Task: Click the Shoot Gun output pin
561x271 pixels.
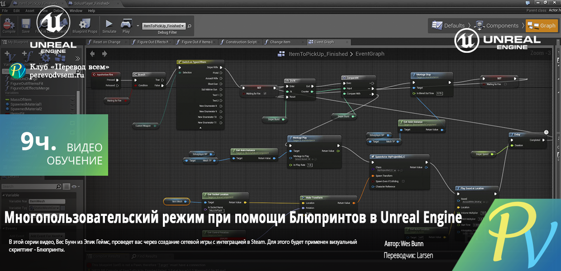Action: [x=221, y=84]
